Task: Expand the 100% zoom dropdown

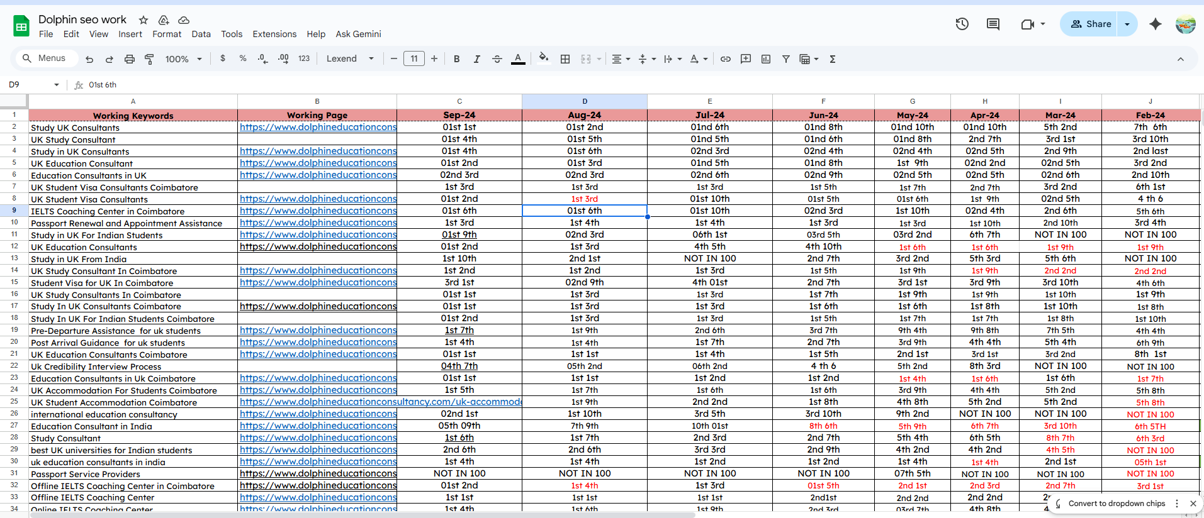Action: pos(183,59)
